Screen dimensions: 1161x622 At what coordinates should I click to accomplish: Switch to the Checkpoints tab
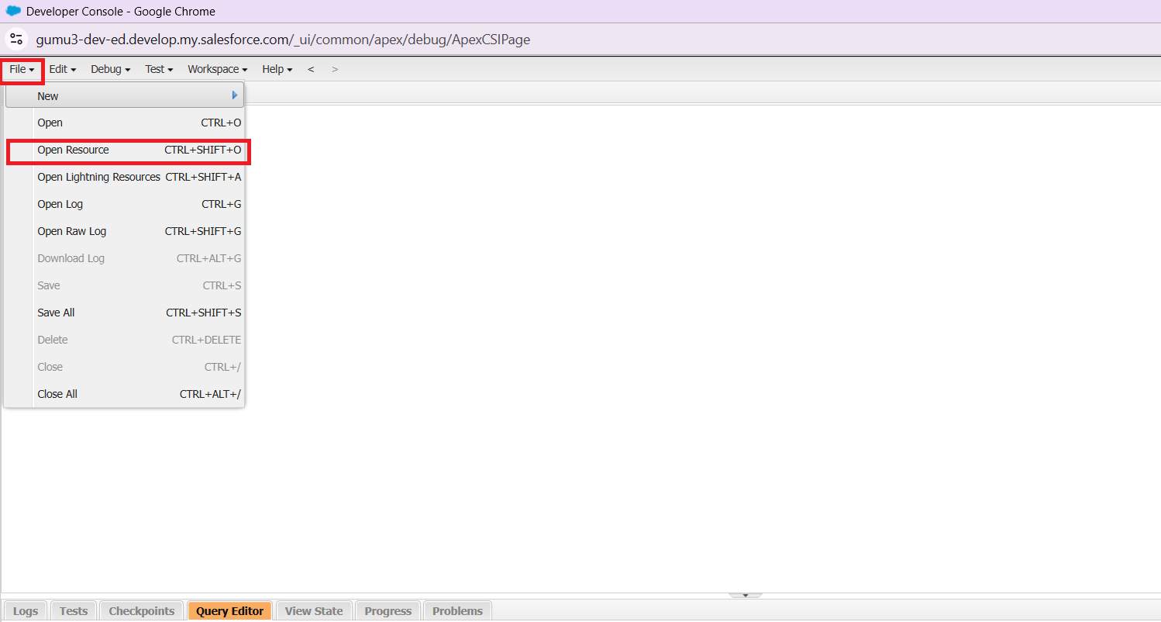[142, 611]
